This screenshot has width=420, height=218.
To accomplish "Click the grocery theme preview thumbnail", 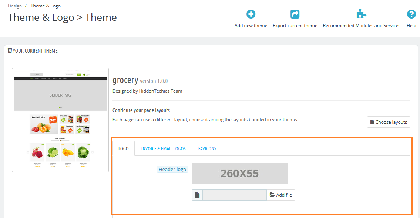I will (60, 120).
